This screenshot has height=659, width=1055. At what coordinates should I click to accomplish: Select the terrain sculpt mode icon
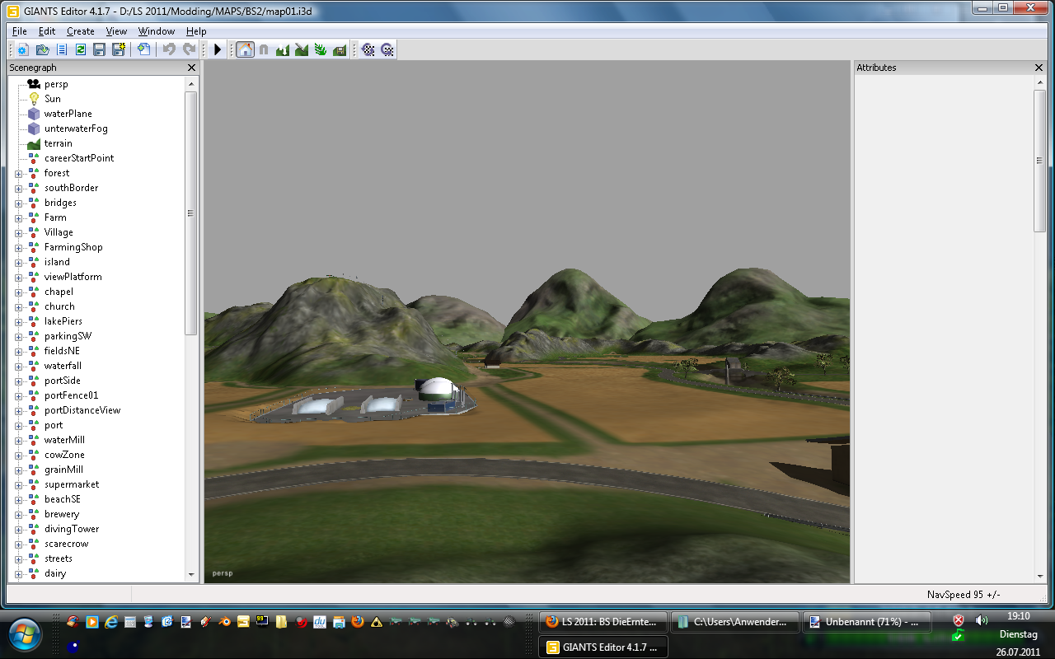283,49
